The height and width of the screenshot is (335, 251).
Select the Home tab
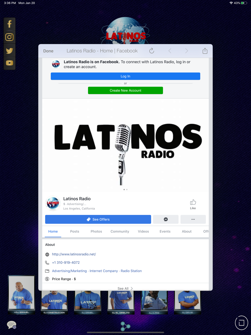pos(53,231)
